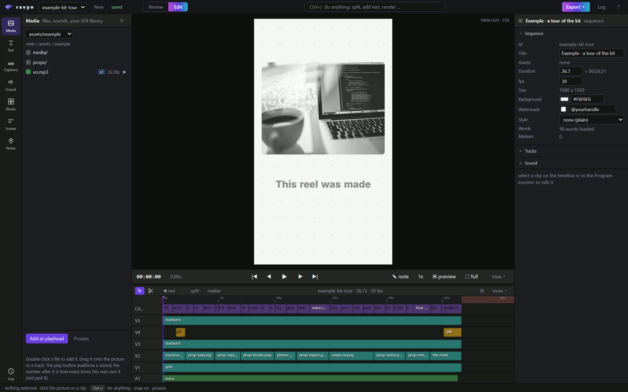The height and width of the screenshot is (392, 628).
Task: Edit the sequence Title field
Action: (591, 53)
